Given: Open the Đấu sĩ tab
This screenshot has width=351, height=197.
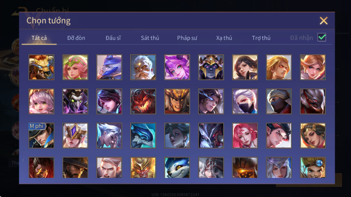Looking at the screenshot, I should tap(113, 38).
